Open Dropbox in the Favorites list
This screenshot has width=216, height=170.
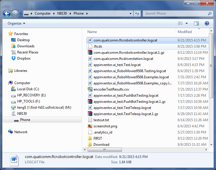(24, 58)
